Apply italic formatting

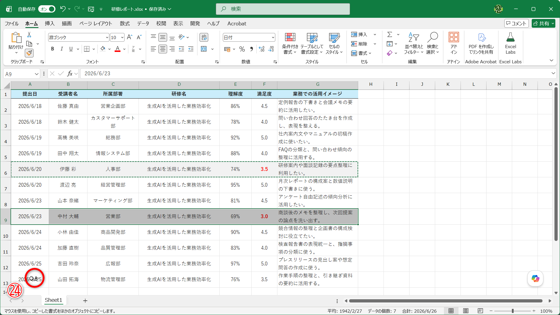[62, 49]
